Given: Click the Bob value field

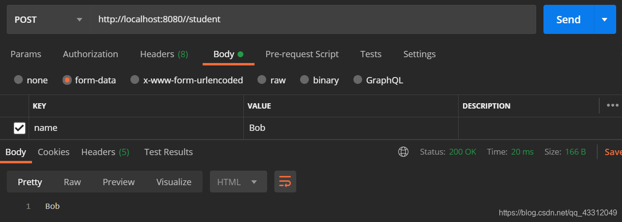Looking at the screenshot, I should coord(350,128).
